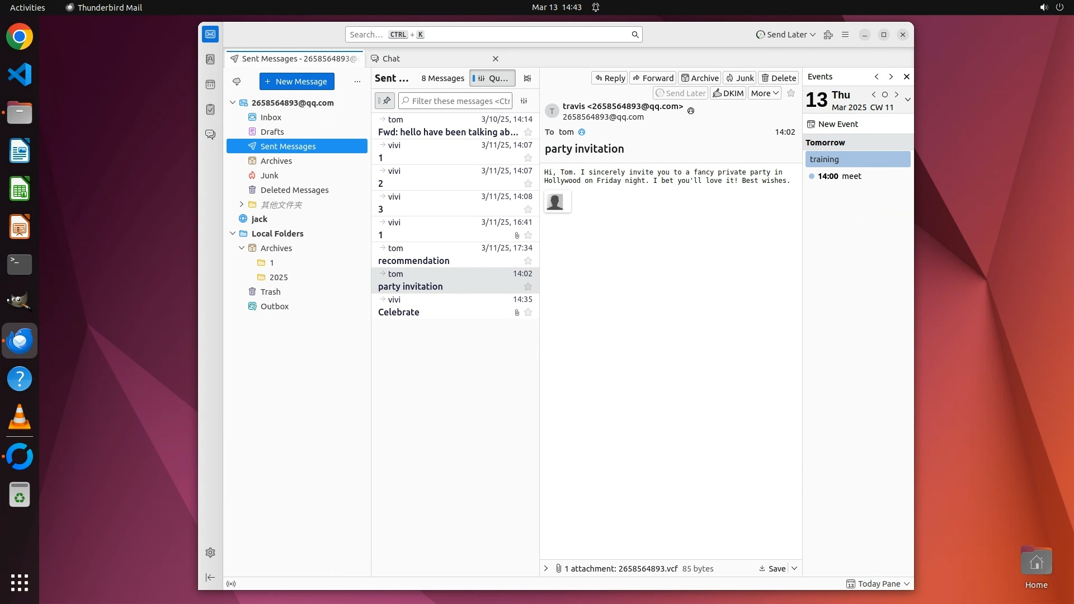Expand the 其他文件夹 folder

[242, 205]
